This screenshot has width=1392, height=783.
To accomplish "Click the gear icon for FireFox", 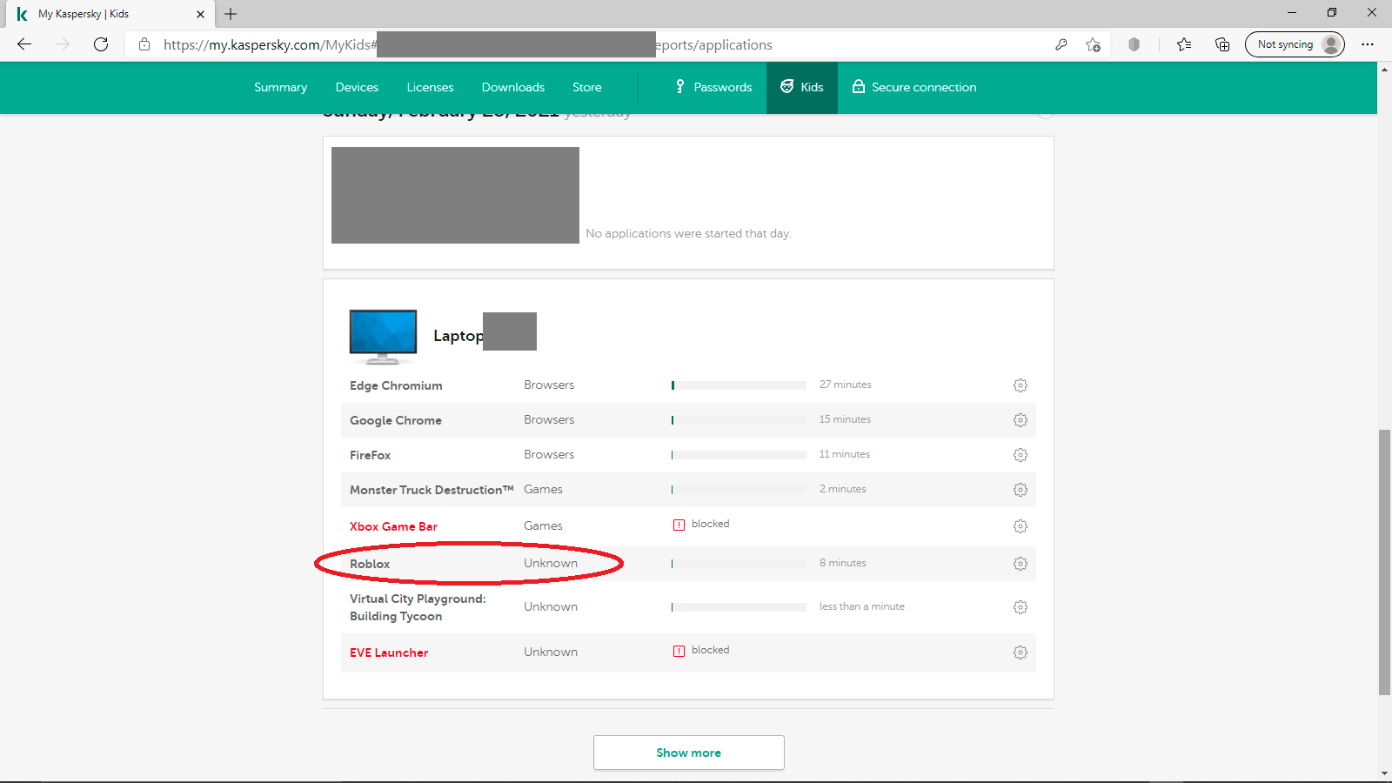I will (x=1021, y=455).
